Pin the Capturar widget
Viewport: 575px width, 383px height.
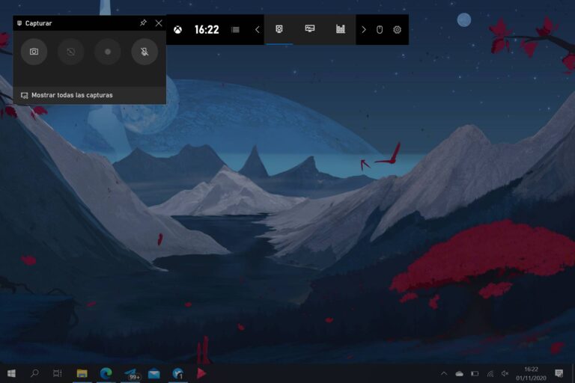pos(144,22)
